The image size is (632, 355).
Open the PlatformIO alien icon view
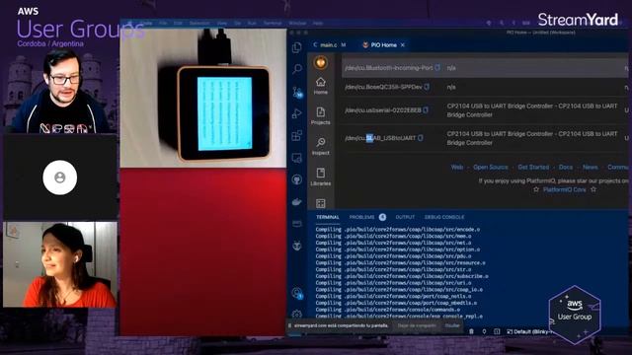(297, 246)
